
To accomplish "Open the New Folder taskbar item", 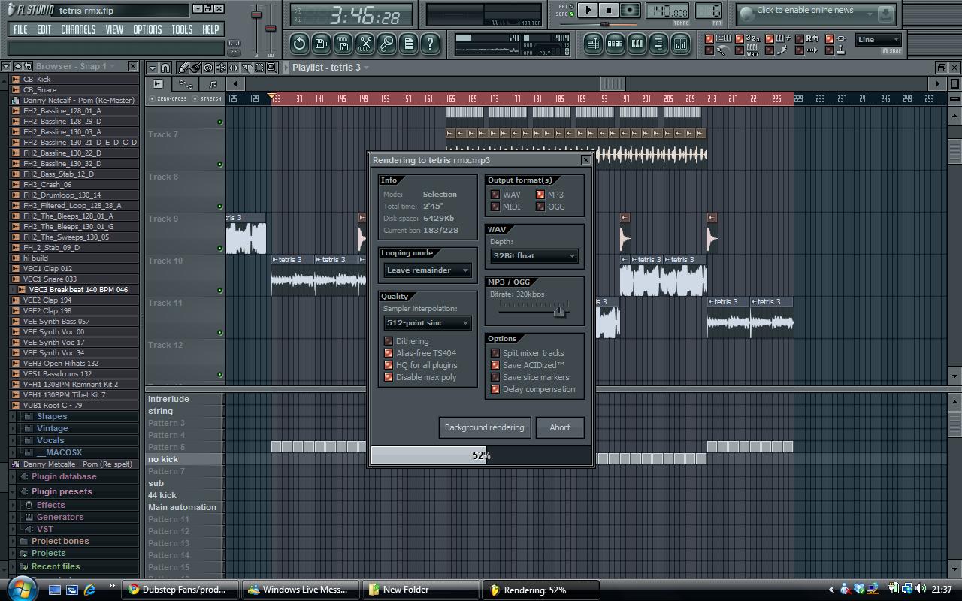I will pyautogui.click(x=421, y=590).
